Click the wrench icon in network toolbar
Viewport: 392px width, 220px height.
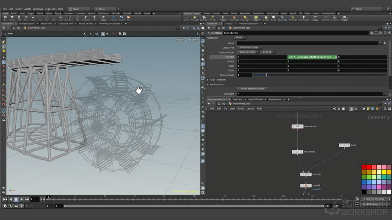[334, 109]
